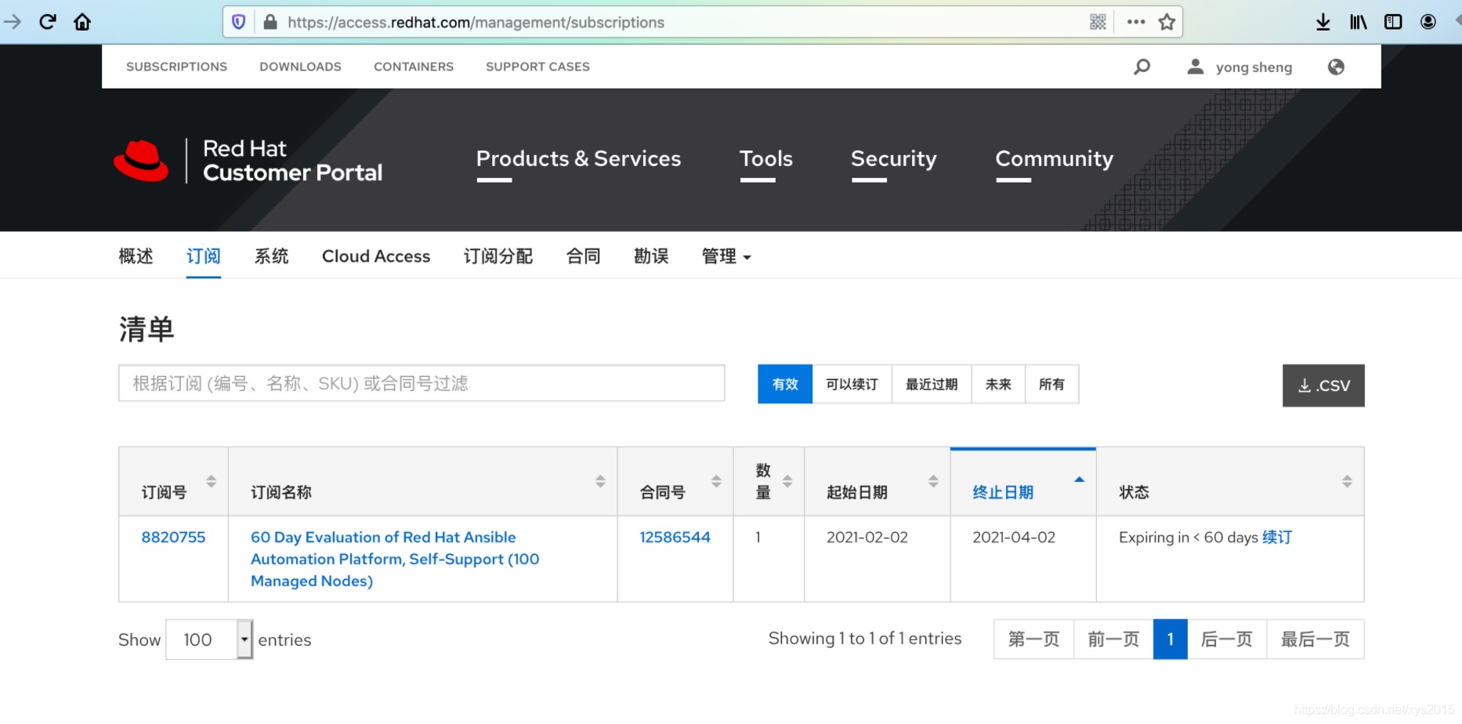
Task: Switch to the 概述 tab
Action: pos(136,256)
